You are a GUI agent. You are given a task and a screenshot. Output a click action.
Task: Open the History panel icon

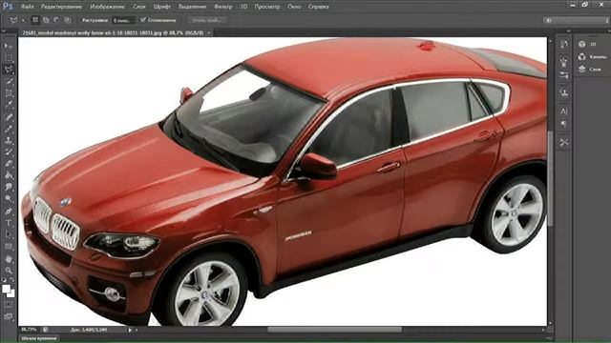pos(564,45)
